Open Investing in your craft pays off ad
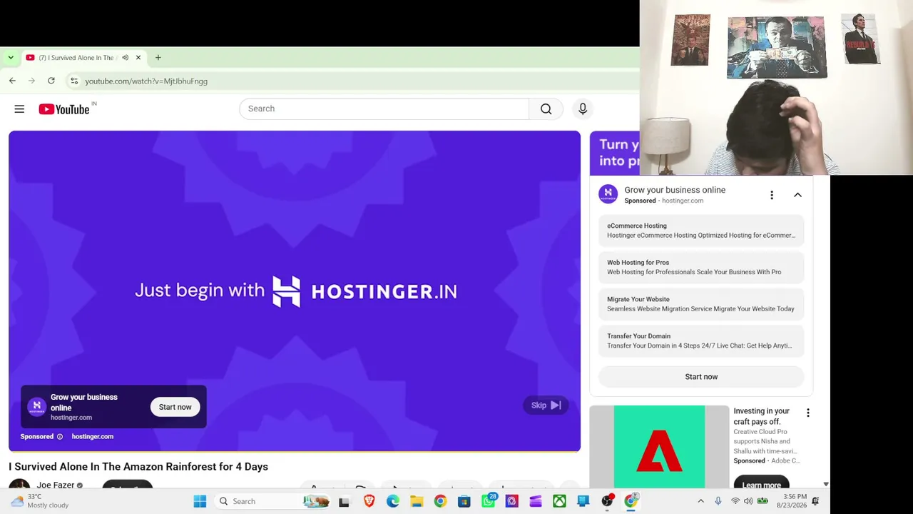Image resolution: width=913 pixels, height=514 pixels. (x=762, y=416)
